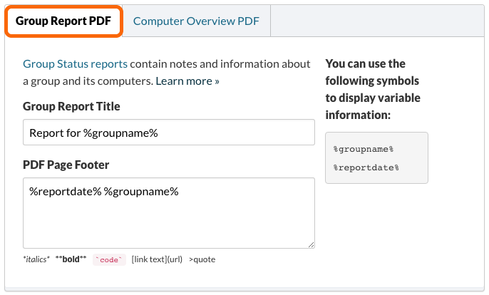Screen dimensions: 489x295
Task: Open the Learn more » link
Action: [187, 81]
